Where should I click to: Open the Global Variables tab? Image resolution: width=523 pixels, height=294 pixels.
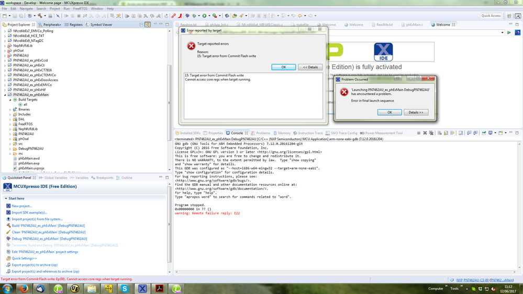click(53, 178)
